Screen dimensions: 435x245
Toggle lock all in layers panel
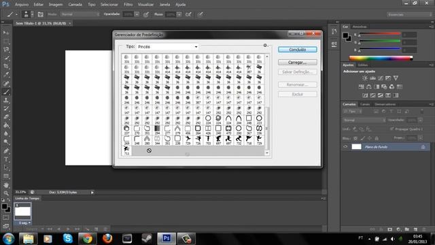pyautogui.click(x=377, y=138)
